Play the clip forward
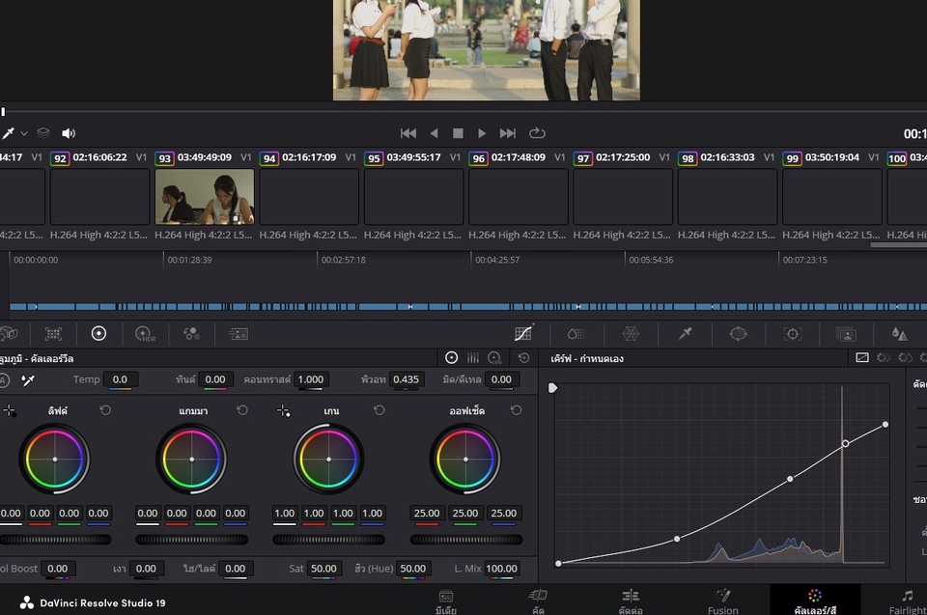The image size is (927, 615). (482, 133)
